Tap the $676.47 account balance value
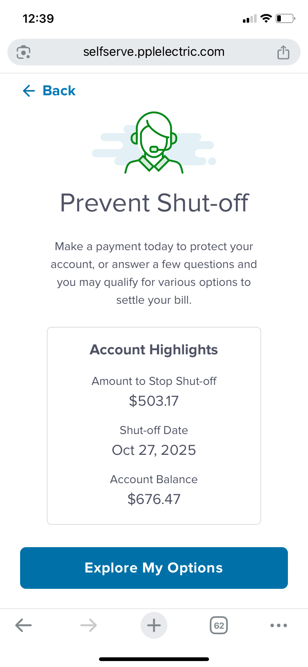Image resolution: width=308 pixels, height=667 pixels. [154, 499]
